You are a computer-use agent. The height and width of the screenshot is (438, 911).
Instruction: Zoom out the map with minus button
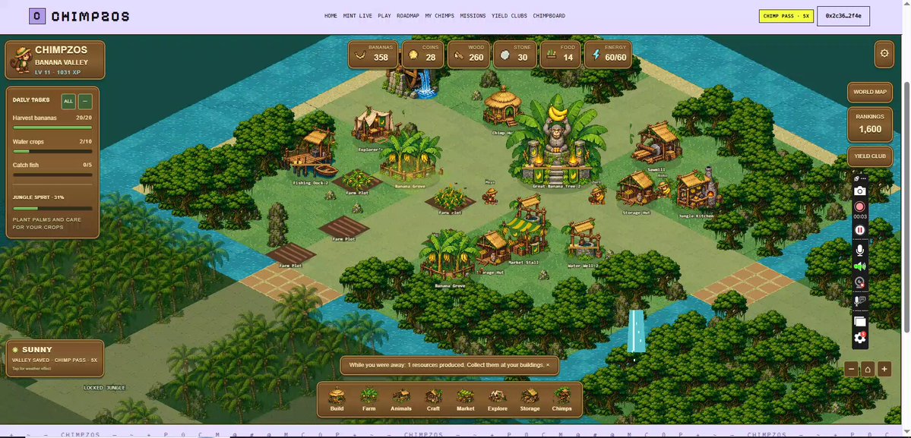pyautogui.click(x=851, y=369)
